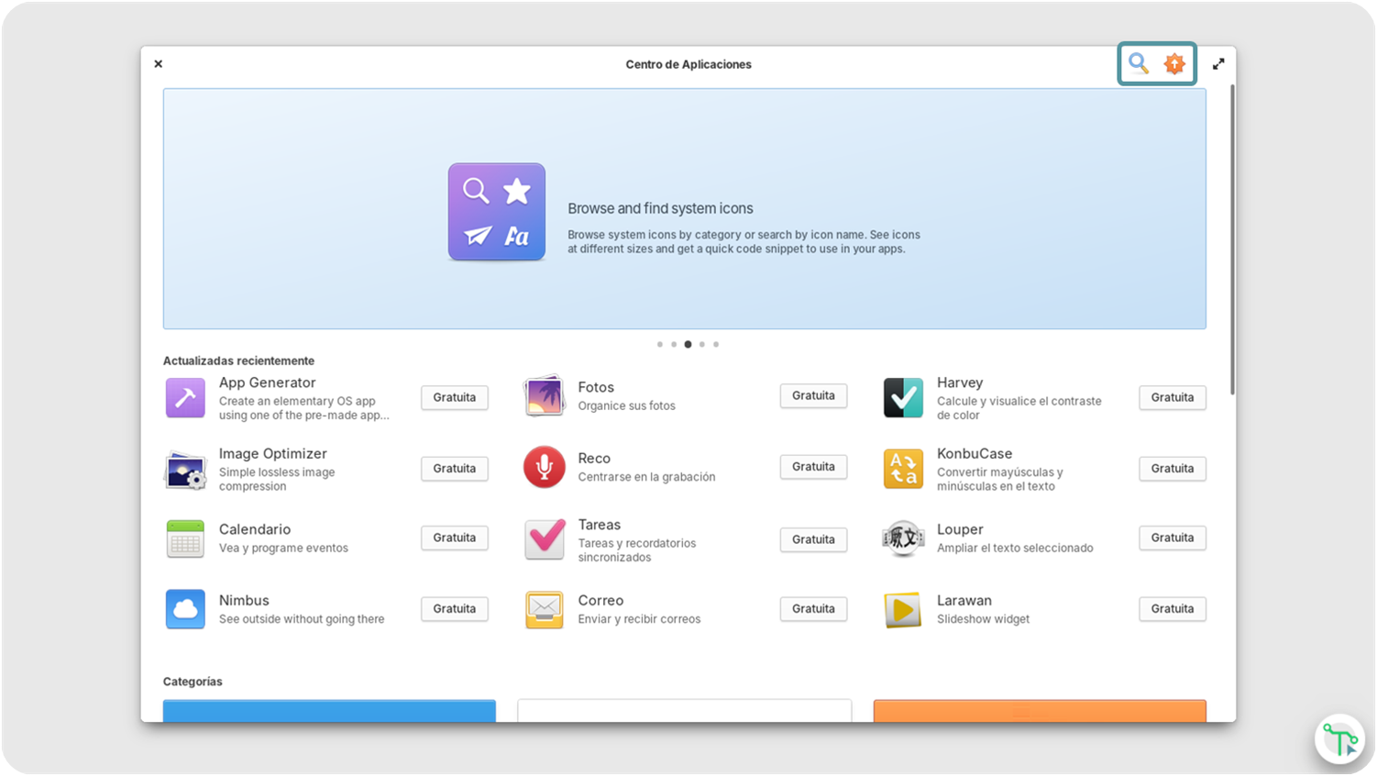Open the Image Optimizer app icon

click(185, 467)
